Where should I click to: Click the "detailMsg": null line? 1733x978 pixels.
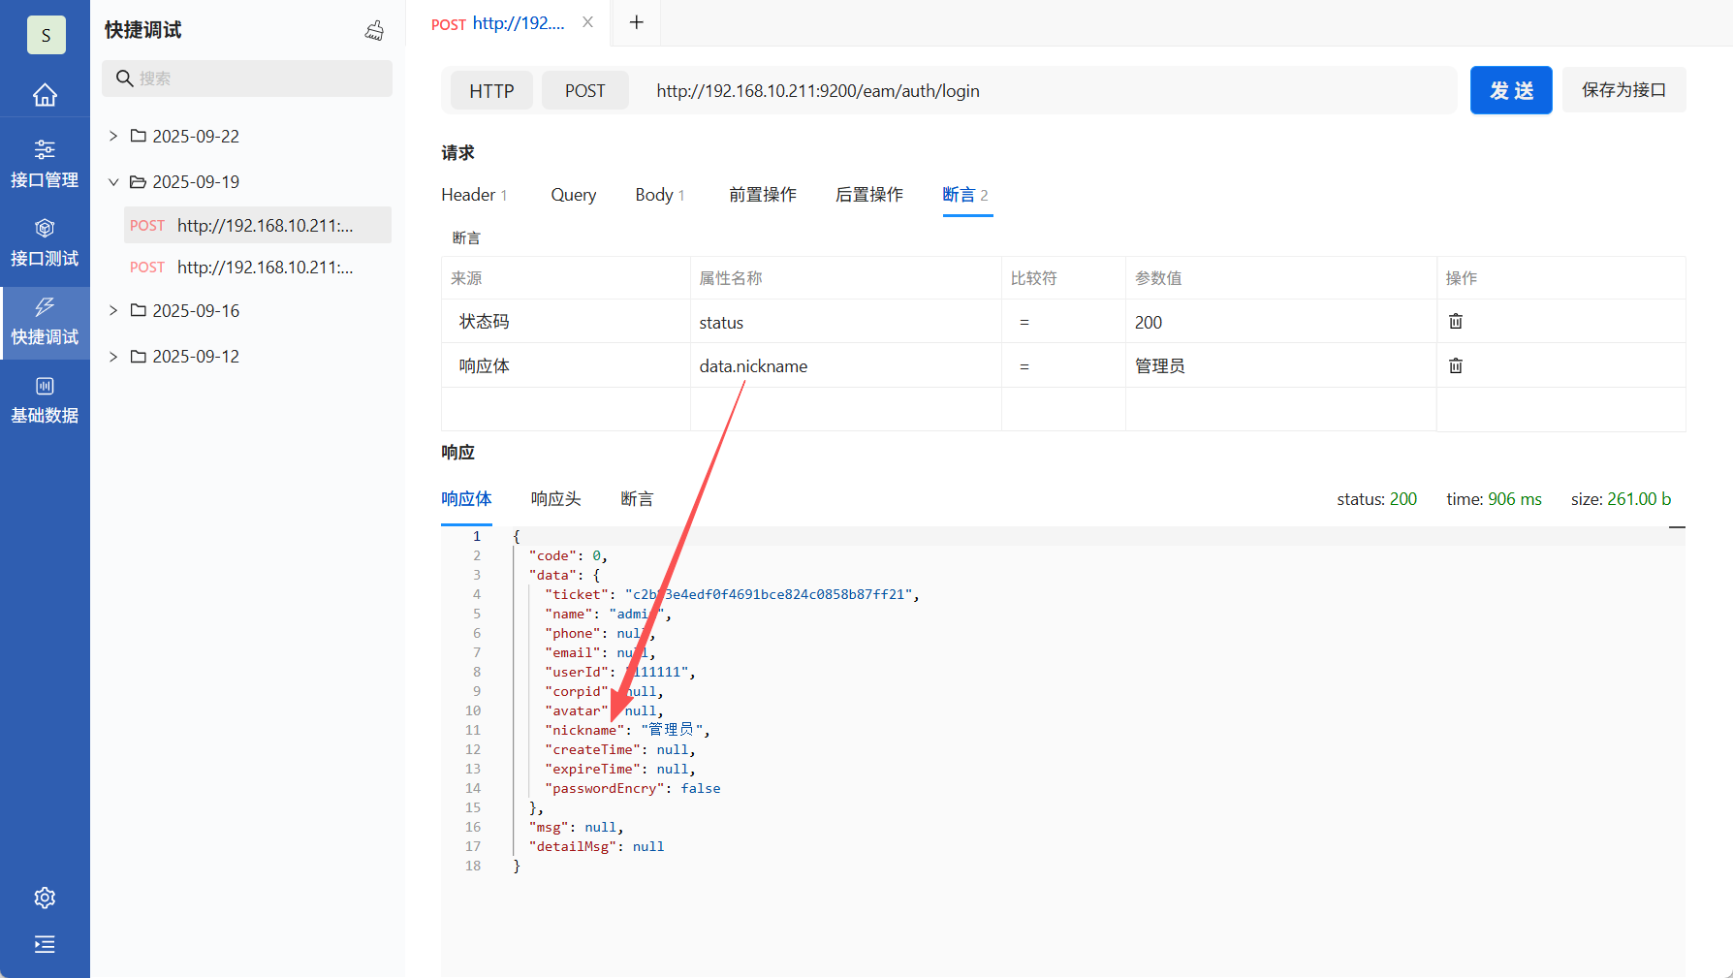(x=597, y=846)
